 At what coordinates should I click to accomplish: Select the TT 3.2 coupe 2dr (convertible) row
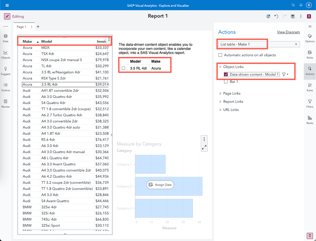pos(65,182)
